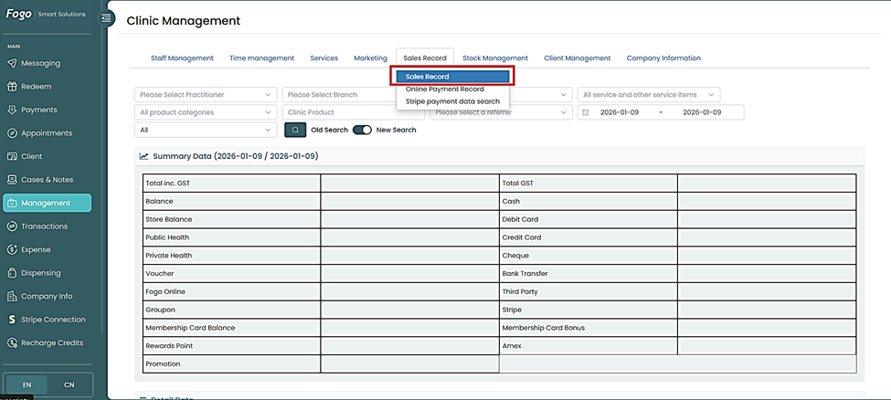The height and width of the screenshot is (400, 891).
Task: Expand the Please Select Practitioner dropdown
Action: pos(205,95)
